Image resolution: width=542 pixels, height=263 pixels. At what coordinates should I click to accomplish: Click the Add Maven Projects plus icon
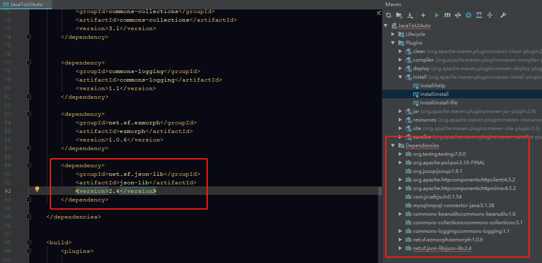pyautogui.click(x=423, y=15)
